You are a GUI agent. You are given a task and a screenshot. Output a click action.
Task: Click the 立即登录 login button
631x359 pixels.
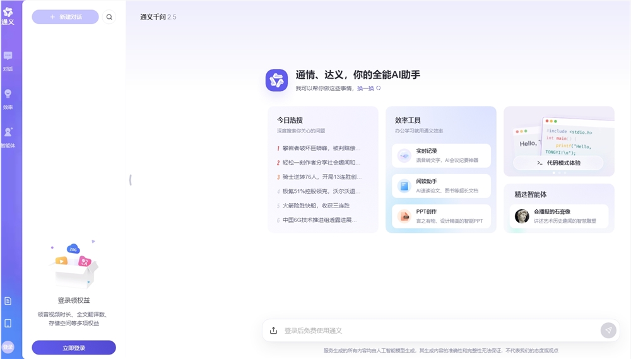pos(74,348)
